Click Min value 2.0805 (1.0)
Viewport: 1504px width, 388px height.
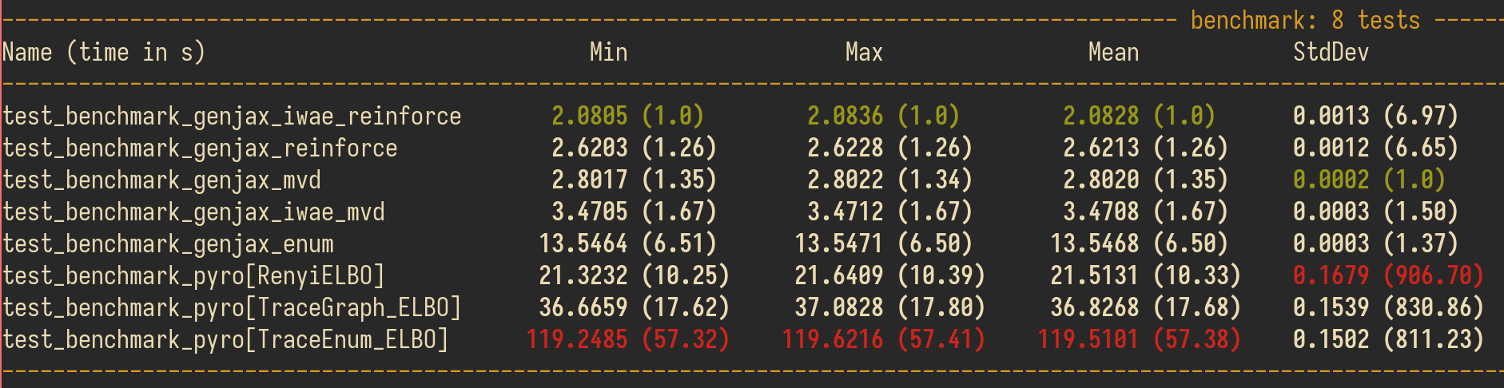(628, 117)
